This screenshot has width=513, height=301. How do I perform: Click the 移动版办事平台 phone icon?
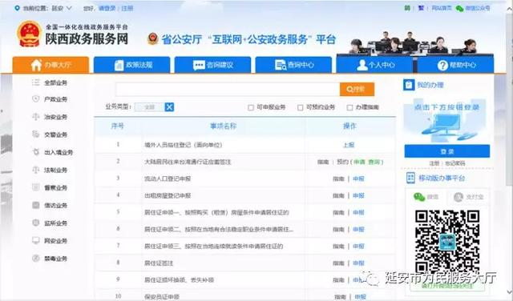tap(410, 178)
